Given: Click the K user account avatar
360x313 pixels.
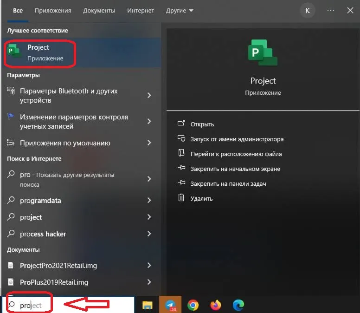Looking at the screenshot, I should (308, 10).
